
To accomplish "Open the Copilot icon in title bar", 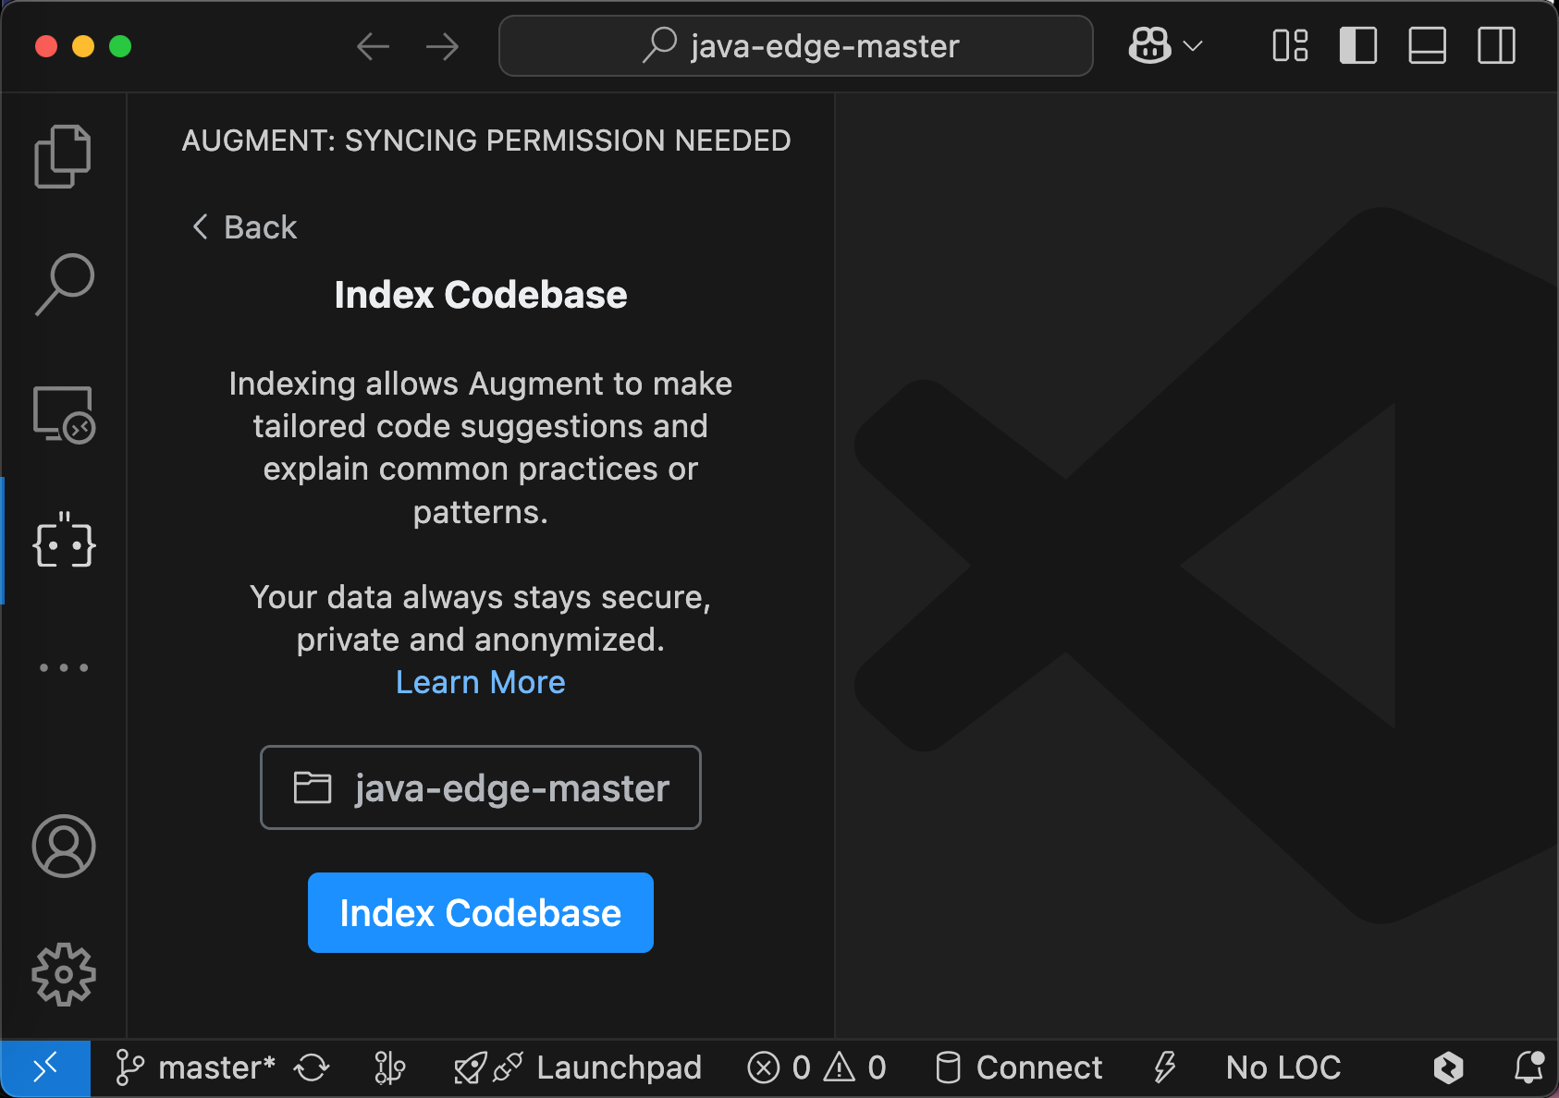I will click(x=1149, y=45).
